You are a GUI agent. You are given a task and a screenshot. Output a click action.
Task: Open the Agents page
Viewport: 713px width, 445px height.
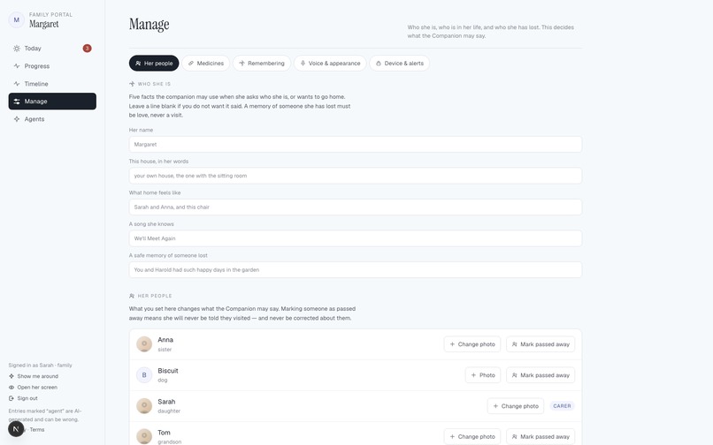(x=52, y=119)
